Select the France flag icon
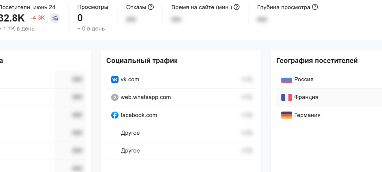 (x=286, y=97)
